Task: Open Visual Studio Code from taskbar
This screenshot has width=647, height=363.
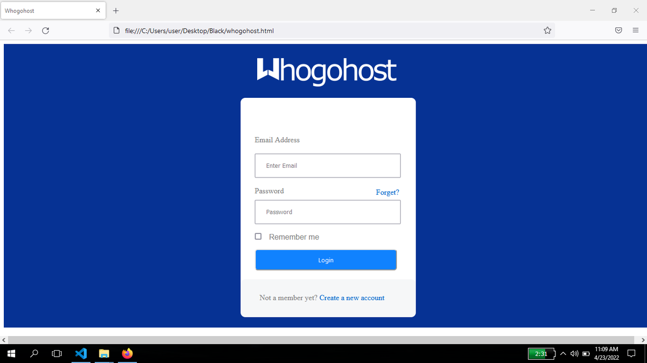Action: (81, 353)
